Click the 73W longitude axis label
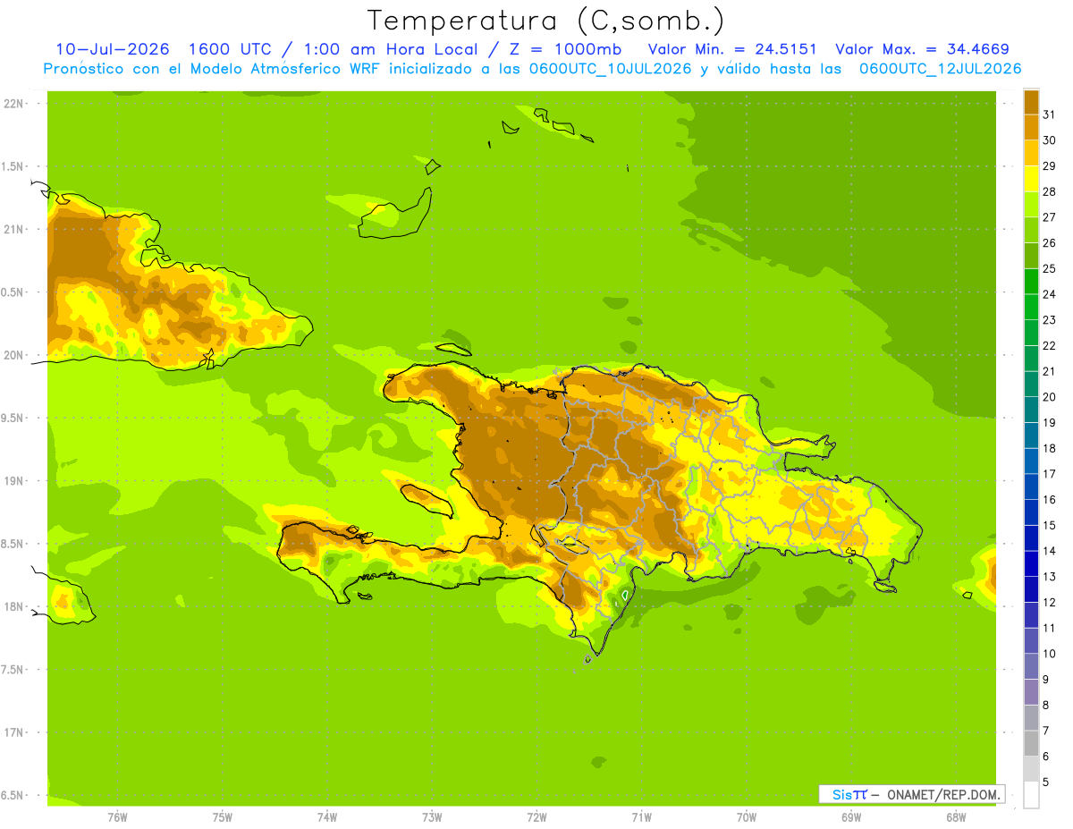This screenshot has height=829, width=1073. [432, 817]
